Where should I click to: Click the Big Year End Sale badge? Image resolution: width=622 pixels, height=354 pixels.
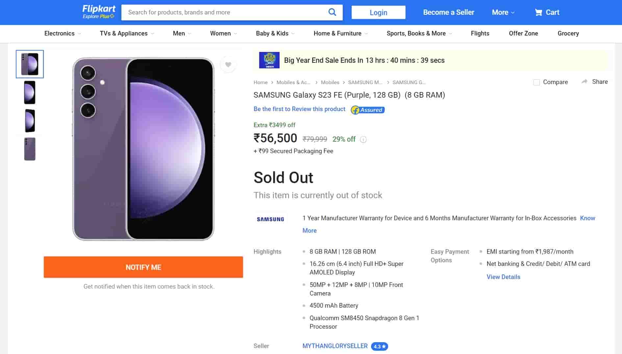pyautogui.click(x=269, y=60)
